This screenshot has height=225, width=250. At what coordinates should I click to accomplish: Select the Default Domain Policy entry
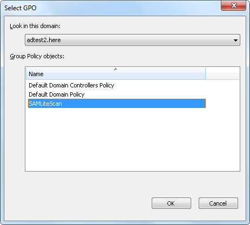tap(57, 94)
